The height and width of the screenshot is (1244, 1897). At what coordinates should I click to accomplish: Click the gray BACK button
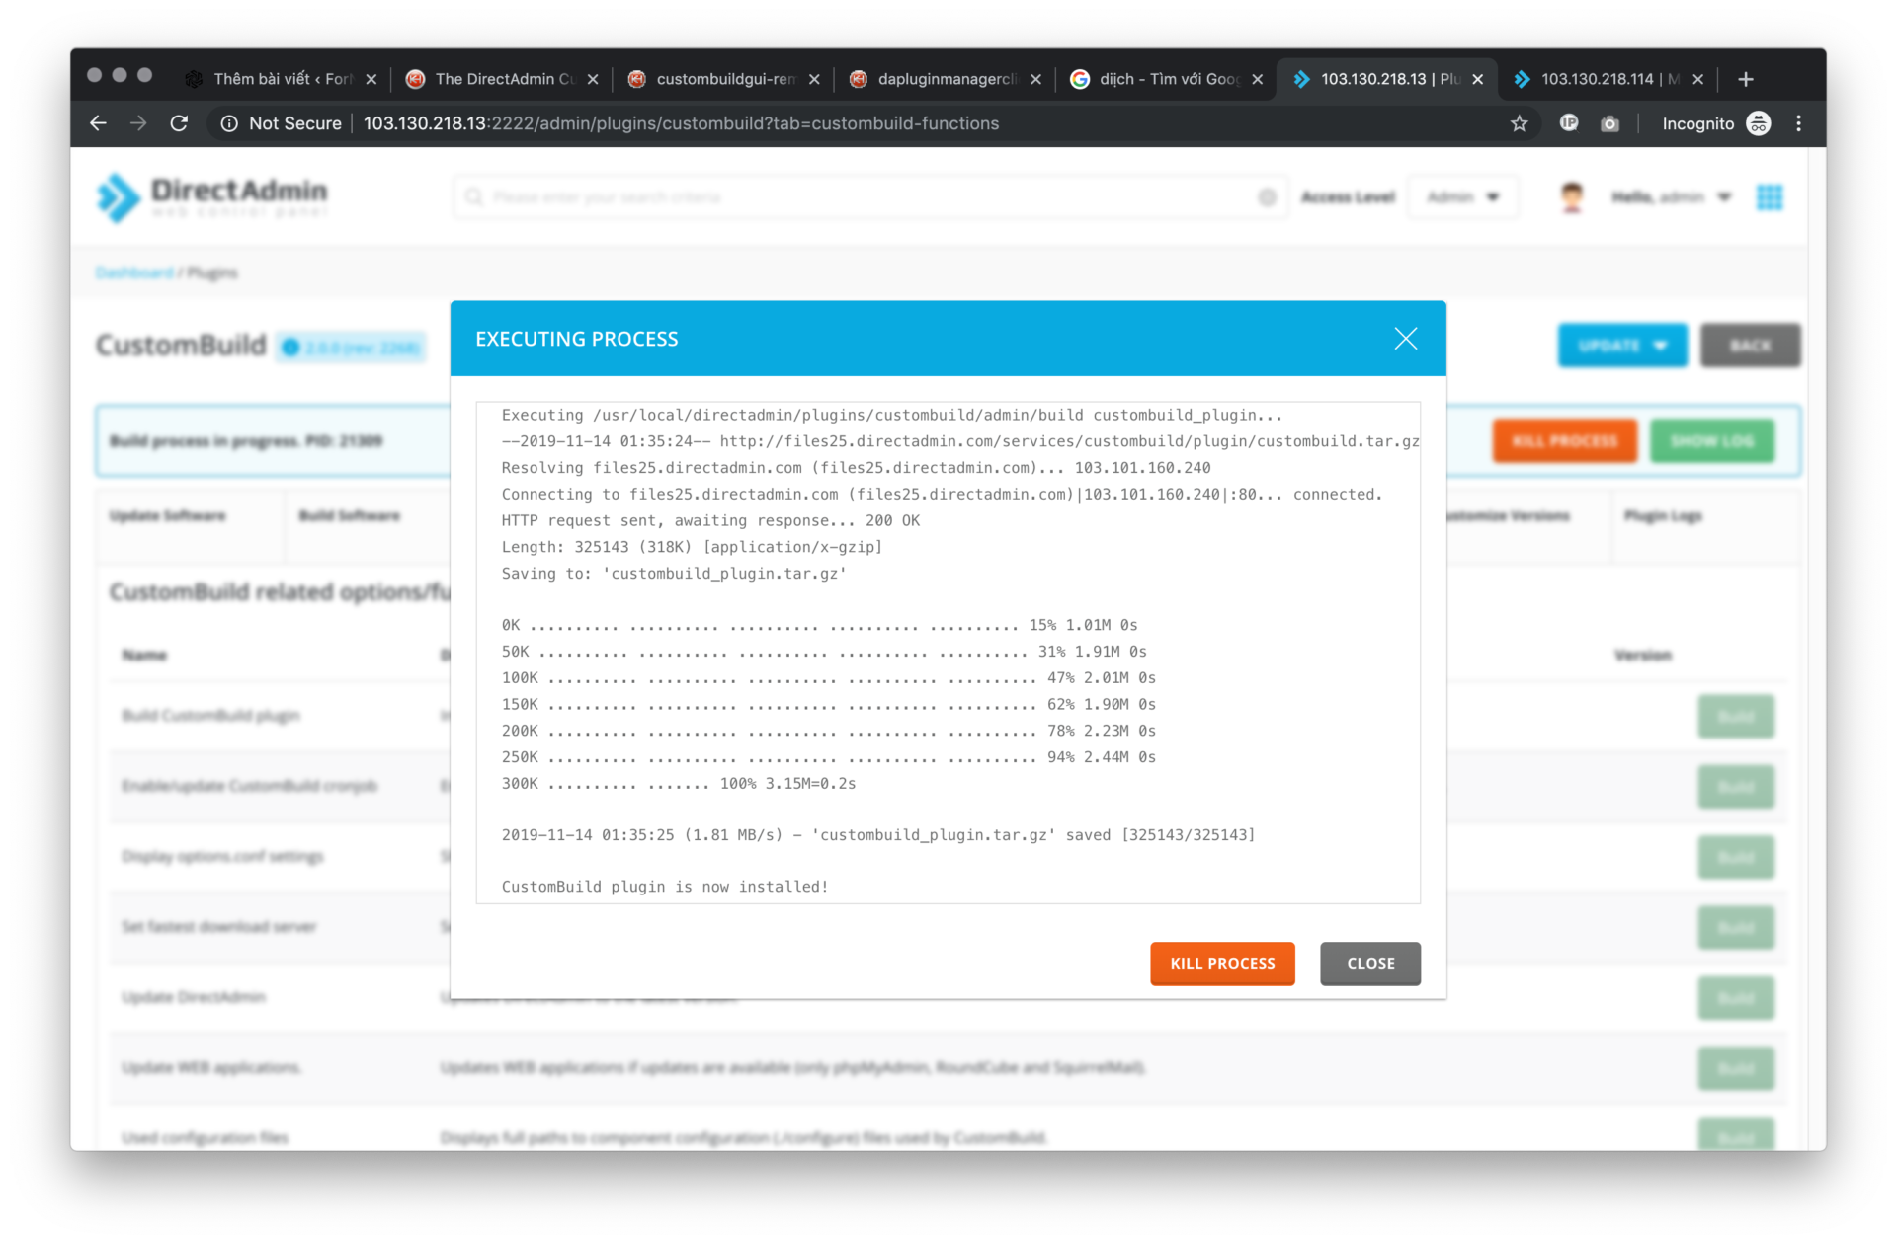[1750, 346]
